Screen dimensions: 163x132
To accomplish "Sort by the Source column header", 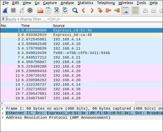I will [x=107, y=26].
